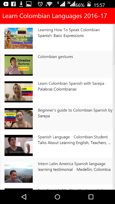Tap the Facebook notification icon in status bar
Screen dimensions: 115x204
click(x=14, y=4)
